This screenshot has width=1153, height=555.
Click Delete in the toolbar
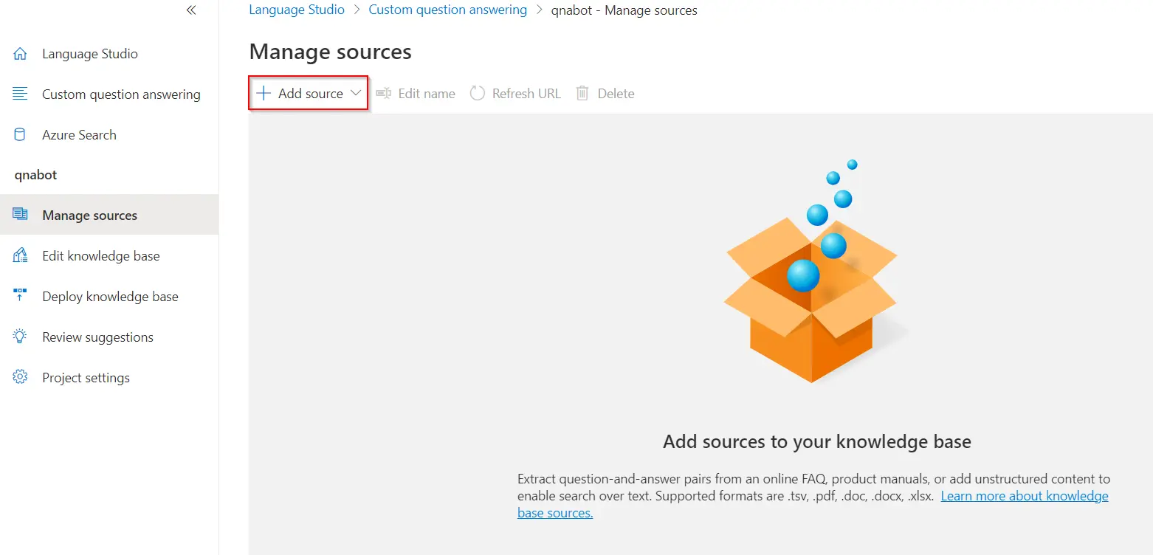pos(605,94)
